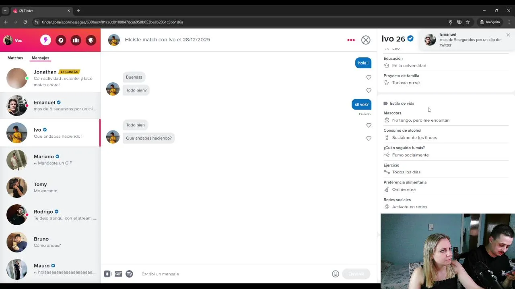Screen dimensions: 515x289
Task: Click the "sii vos?" sent message bubble
Action: (361, 104)
